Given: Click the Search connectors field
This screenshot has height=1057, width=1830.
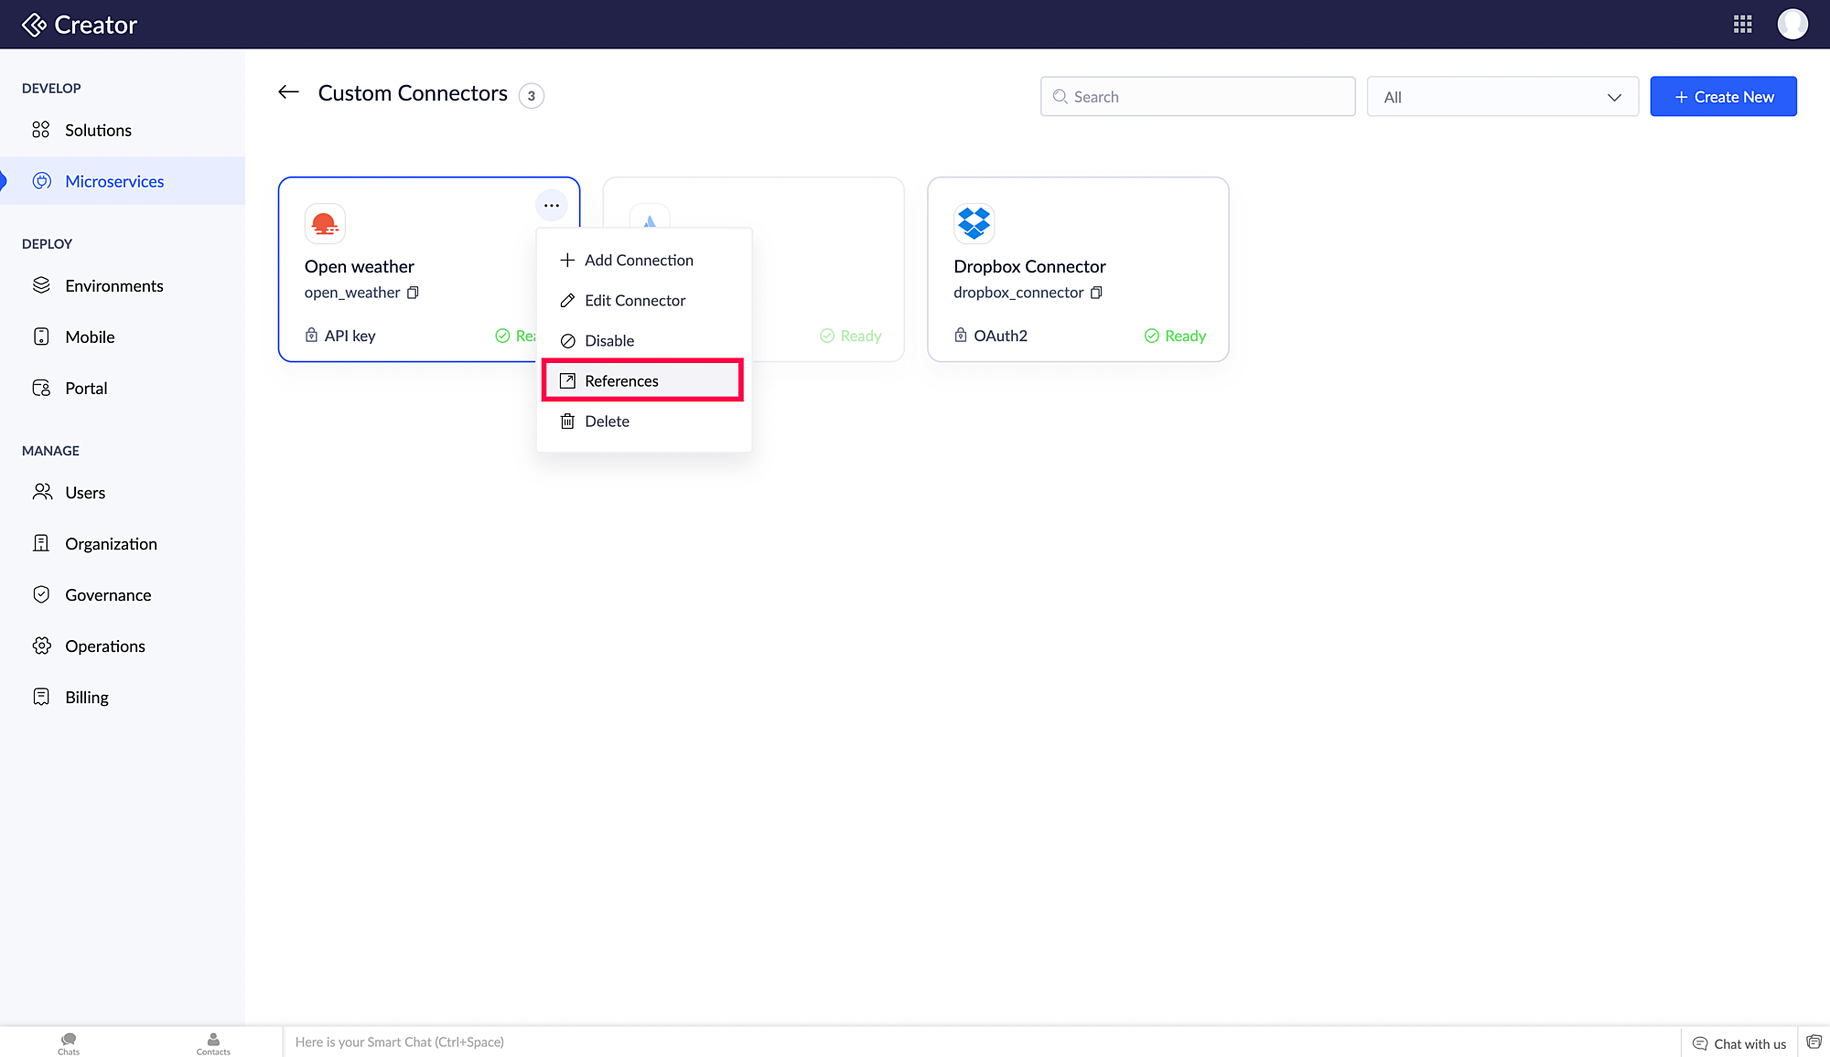Looking at the screenshot, I should click(x=1197, y=97).
